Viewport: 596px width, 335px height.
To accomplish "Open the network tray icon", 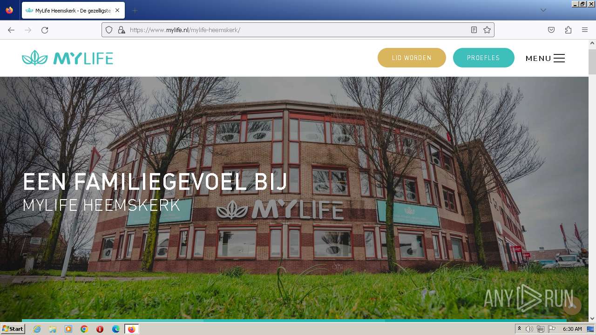I will click(x=541, y=329).
